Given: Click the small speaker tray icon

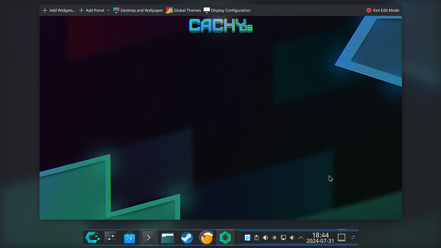Looking at the screenshot, I should [292, 238].
